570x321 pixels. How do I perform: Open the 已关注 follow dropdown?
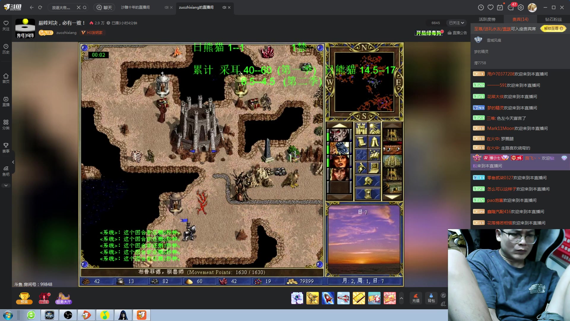click(457, 23)
